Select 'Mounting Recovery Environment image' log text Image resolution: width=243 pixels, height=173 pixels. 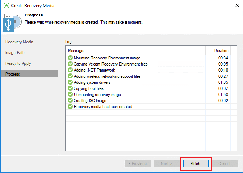pos(107,58)
